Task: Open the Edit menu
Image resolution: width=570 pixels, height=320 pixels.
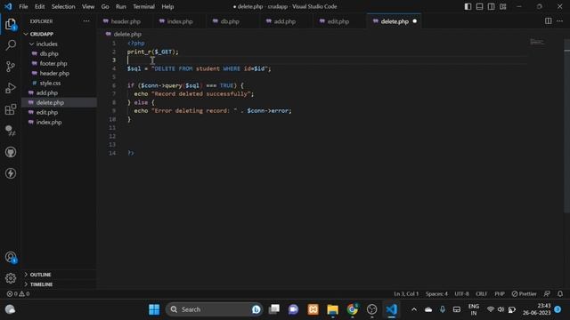Action: point(39,6)
